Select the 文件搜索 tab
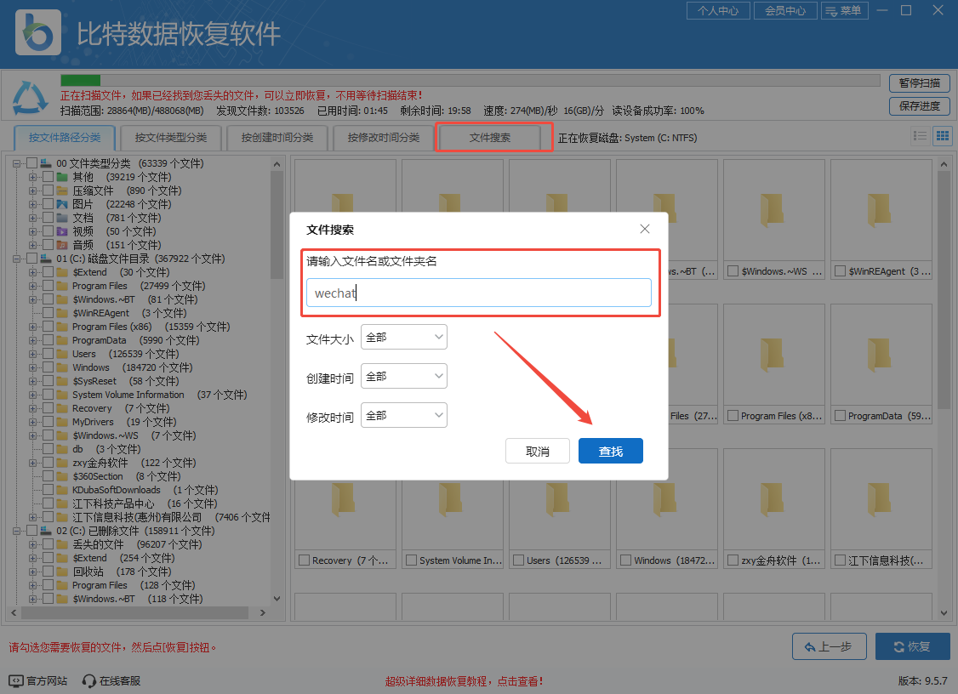 [493, 137]
